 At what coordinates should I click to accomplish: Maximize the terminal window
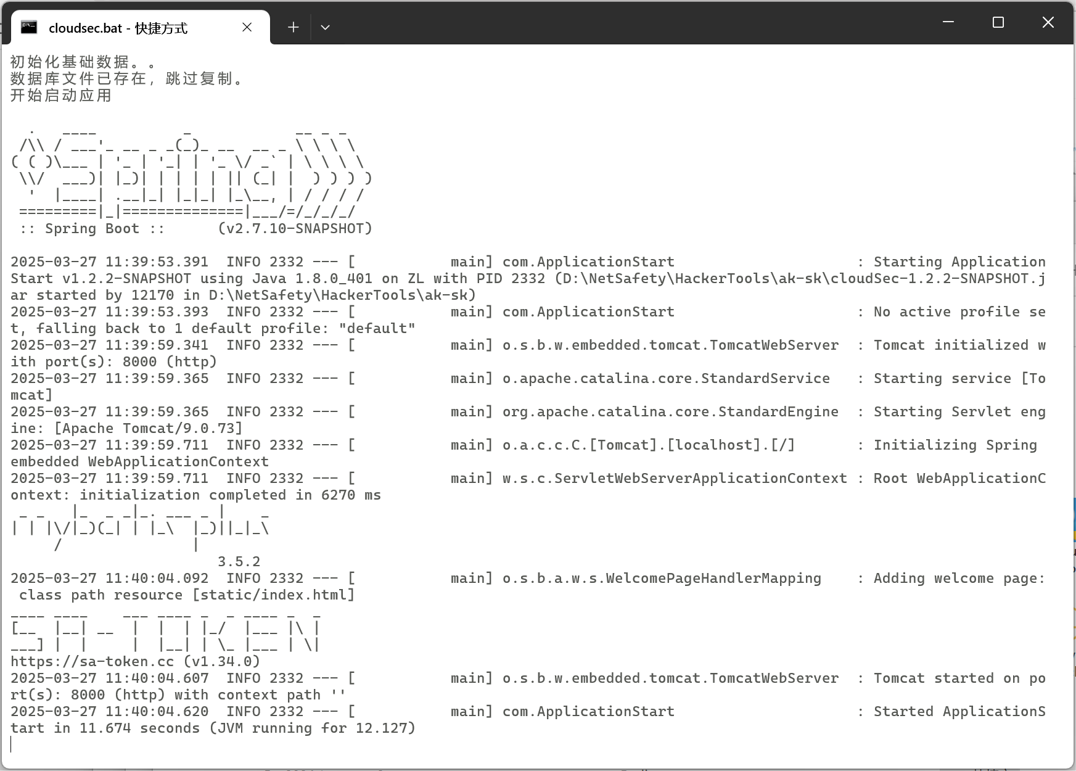pyautogui.click(x=998, y=23)
